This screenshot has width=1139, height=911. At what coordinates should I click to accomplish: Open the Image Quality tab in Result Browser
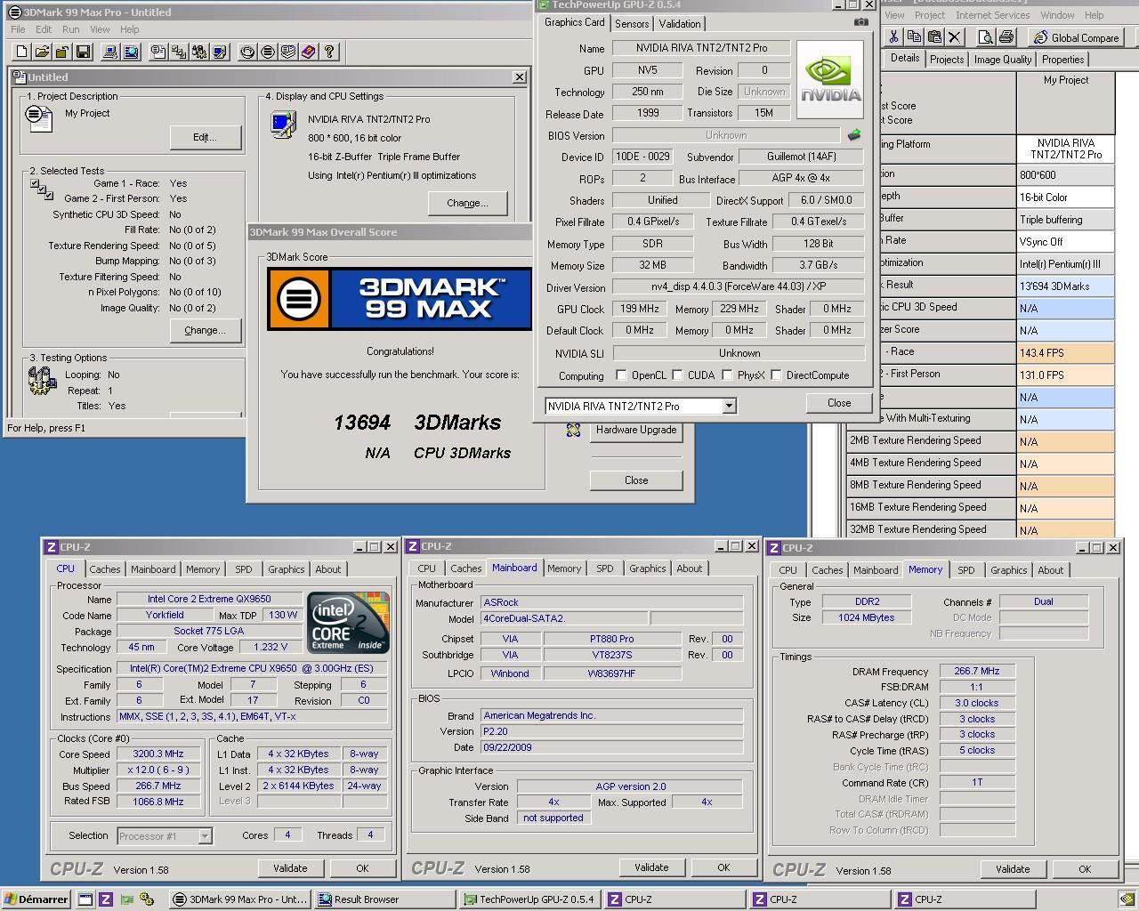pos(1003,60)
